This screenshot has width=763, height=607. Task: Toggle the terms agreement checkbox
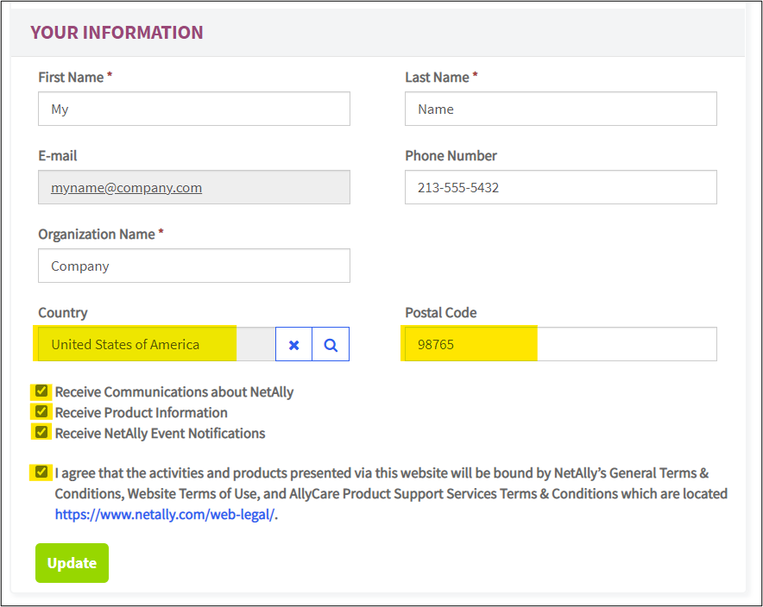(41, 472)
